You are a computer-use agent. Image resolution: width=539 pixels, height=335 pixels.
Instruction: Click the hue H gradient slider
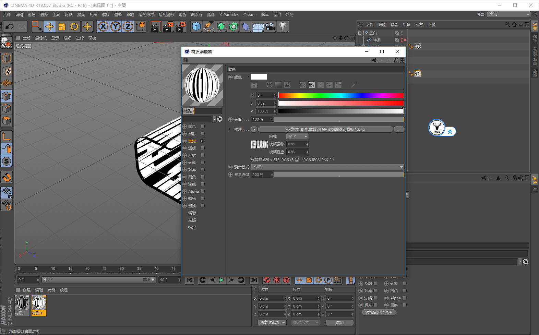tap(341, 95)
